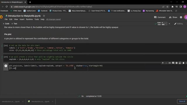Open the Exam Portal bookmark
This screenshot has width=187, height=105.
point(97,11)
